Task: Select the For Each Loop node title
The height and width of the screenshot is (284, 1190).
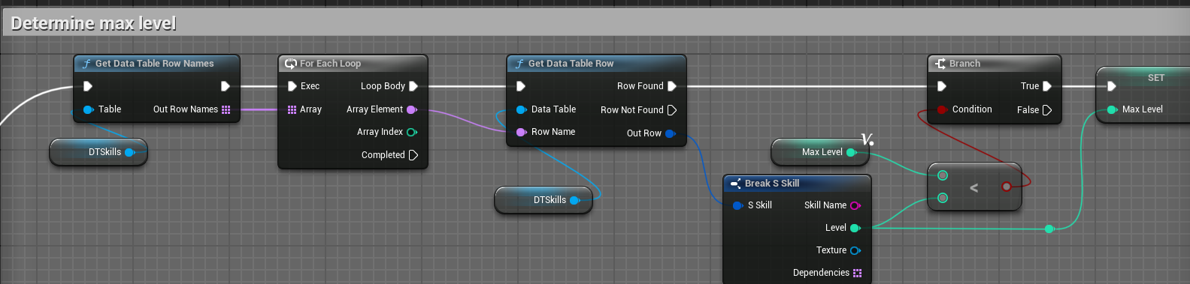Action: pos(331,64)
